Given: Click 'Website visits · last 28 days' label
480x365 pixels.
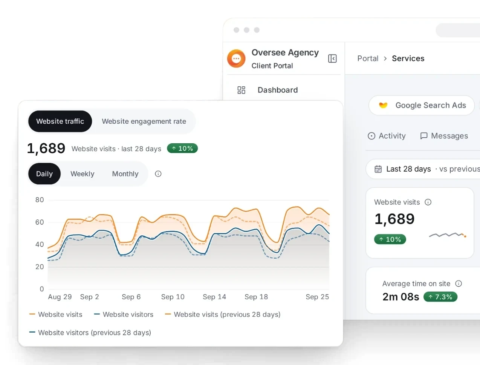Looking at the screenshot, I should point(116,149).
